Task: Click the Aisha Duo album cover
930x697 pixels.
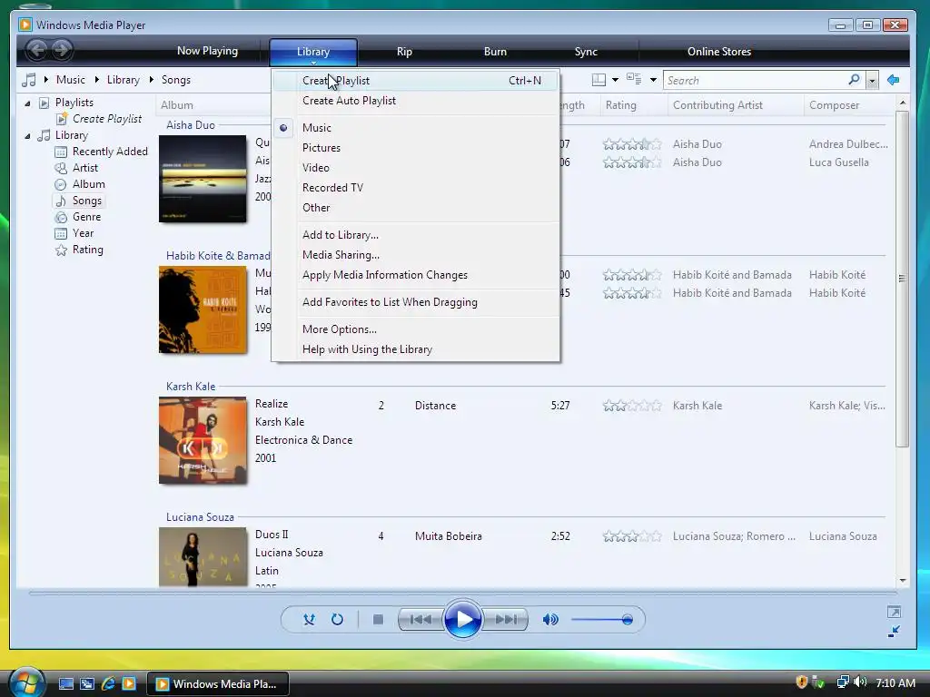Action: coord(203,179)
